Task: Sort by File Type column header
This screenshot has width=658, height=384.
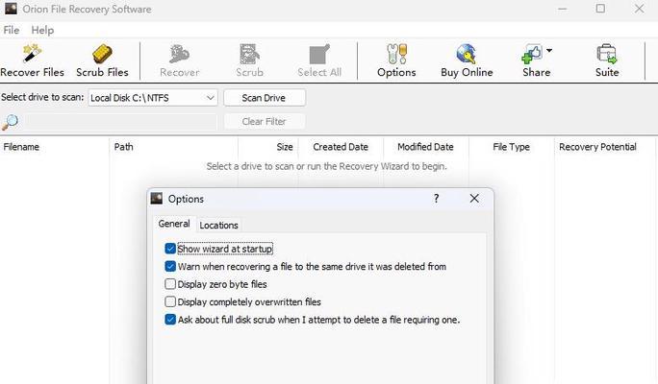Action: [511, 147]
